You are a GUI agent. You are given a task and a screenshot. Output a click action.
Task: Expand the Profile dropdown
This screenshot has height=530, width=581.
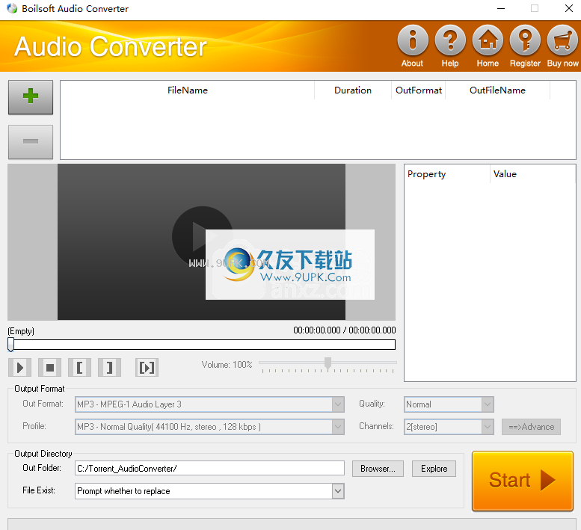337,427
